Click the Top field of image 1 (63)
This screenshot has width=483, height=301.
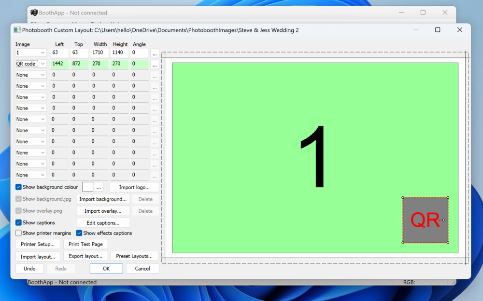(79, 53)
